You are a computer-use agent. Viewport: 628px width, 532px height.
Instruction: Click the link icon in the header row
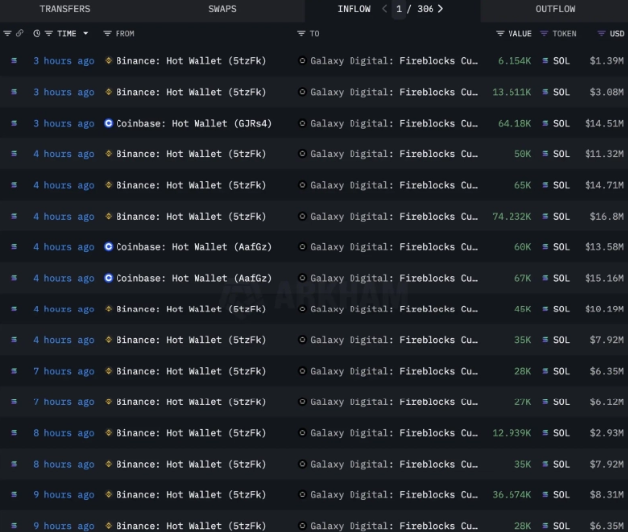[20, 33]
